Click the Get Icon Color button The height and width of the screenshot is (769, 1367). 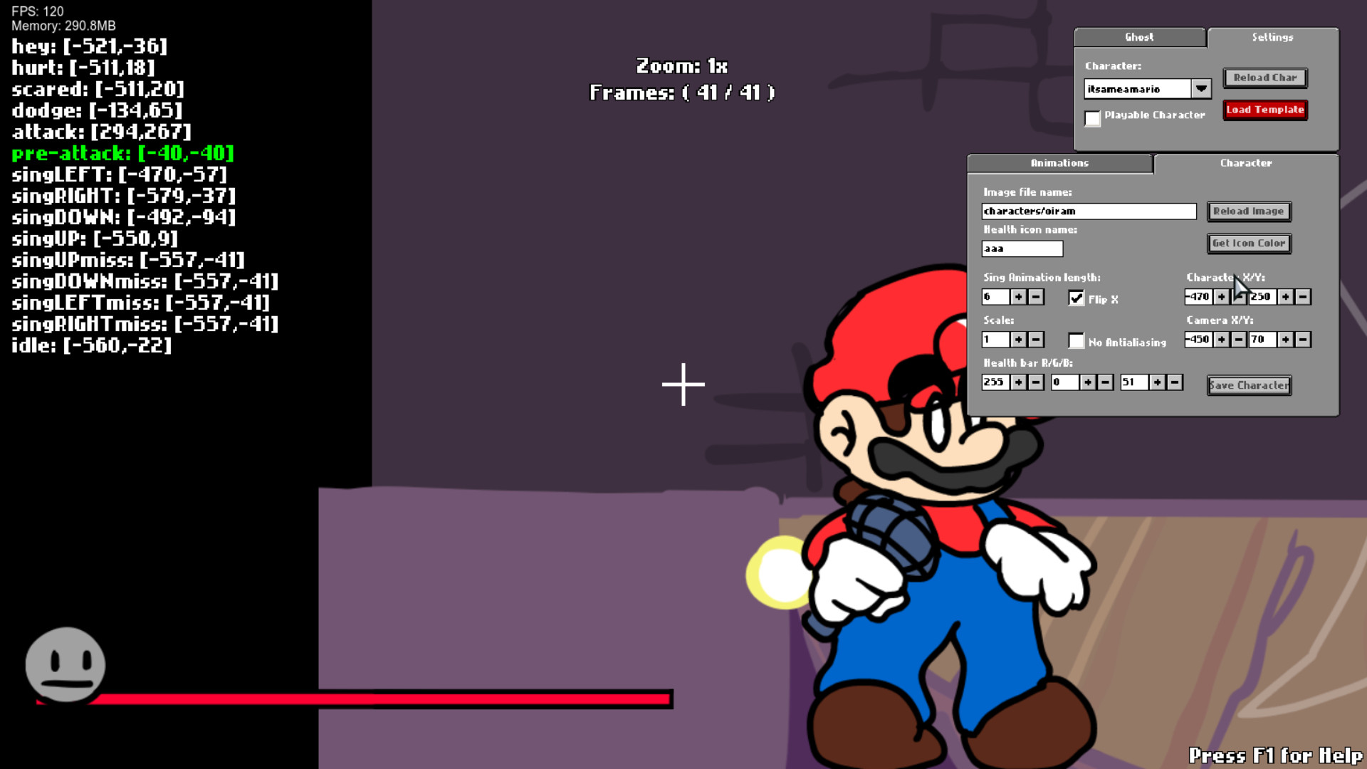pyautogui.click(x=1248, y=243)
